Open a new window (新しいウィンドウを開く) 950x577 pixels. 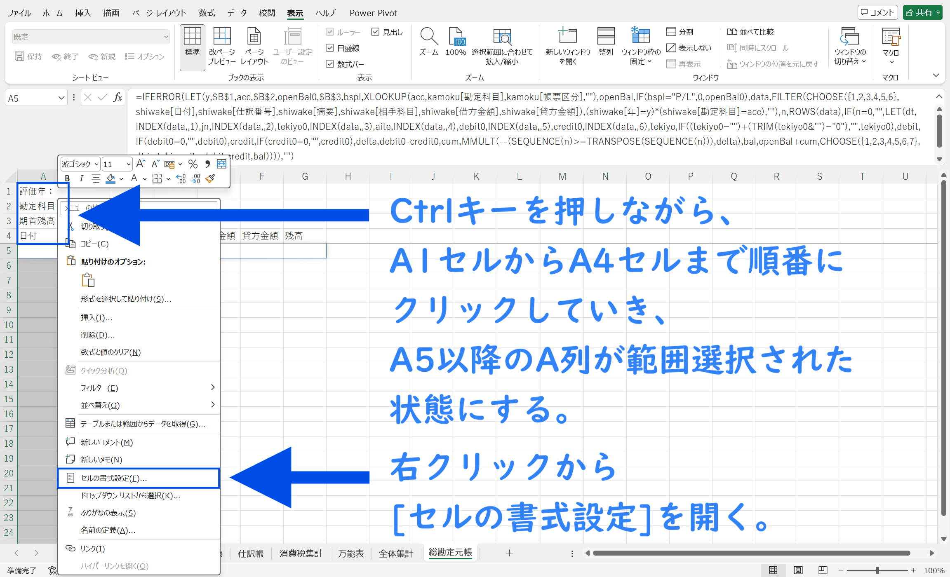[x=568, y=47]
